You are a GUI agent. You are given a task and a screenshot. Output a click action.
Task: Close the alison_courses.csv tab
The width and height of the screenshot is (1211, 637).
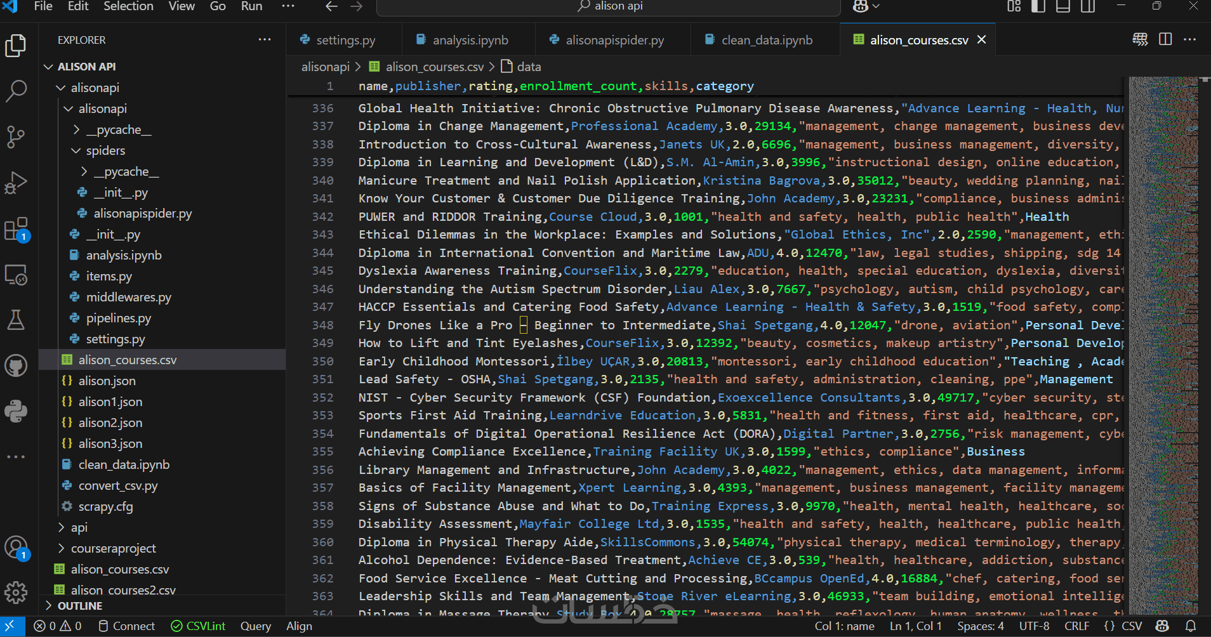pyautogui.click(x=981, y=39)
